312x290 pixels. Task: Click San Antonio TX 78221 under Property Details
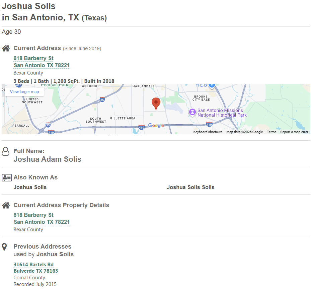[42, 222]
